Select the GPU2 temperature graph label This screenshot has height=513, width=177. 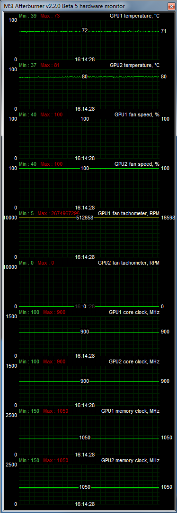pos(134,65)
